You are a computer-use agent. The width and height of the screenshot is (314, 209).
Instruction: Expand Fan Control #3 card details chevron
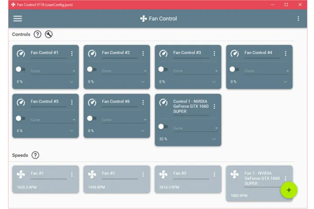point(214,82)
